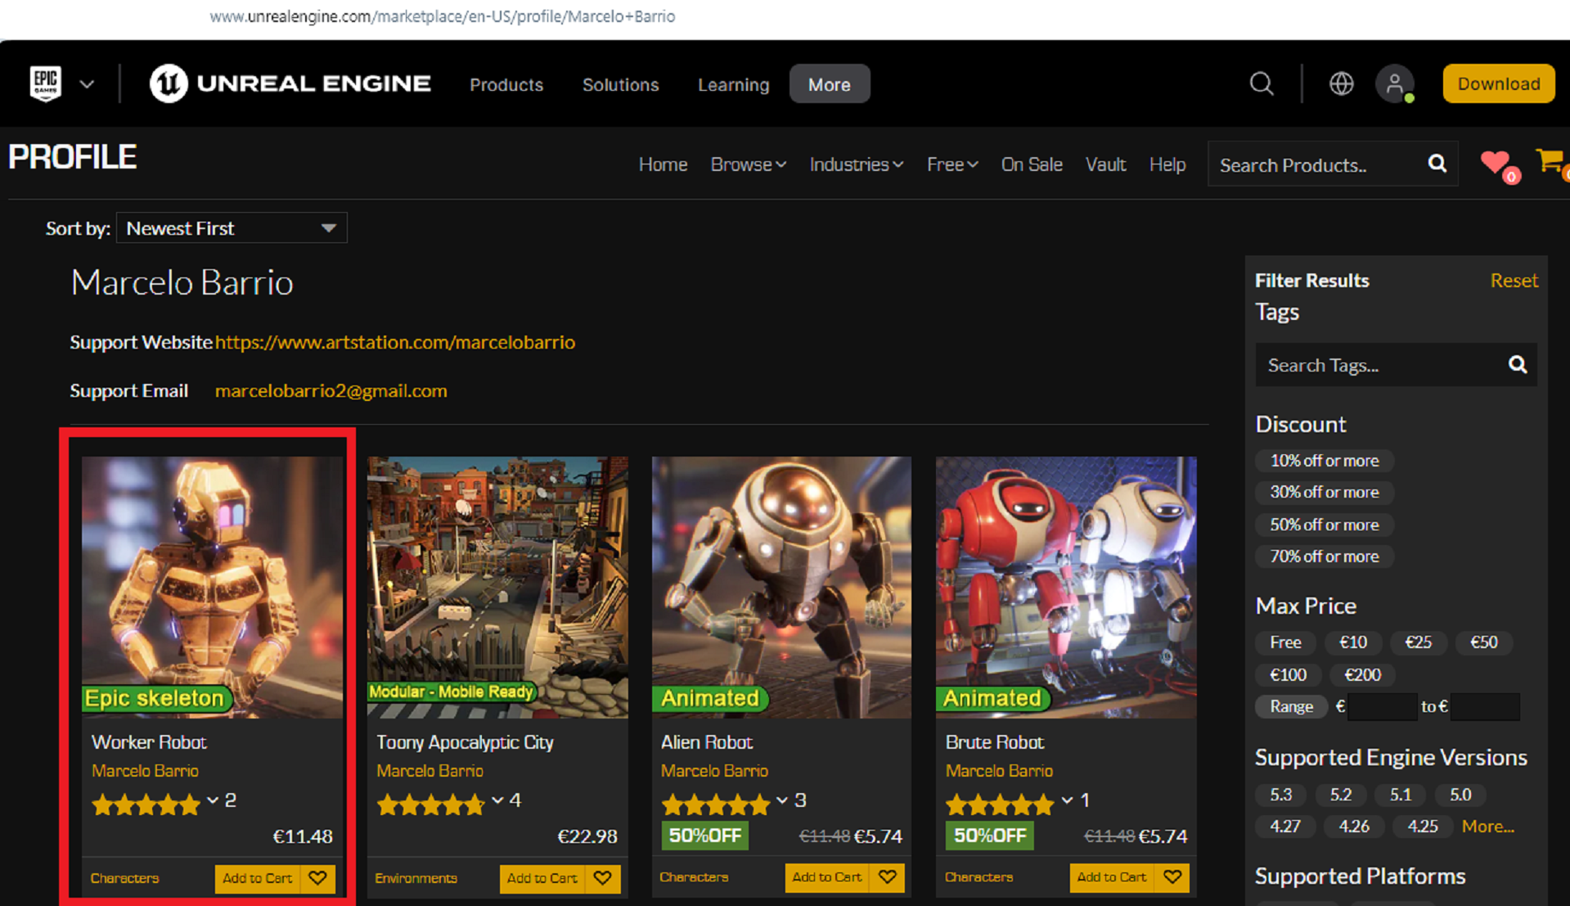Focus the Search Products field

1316,165
